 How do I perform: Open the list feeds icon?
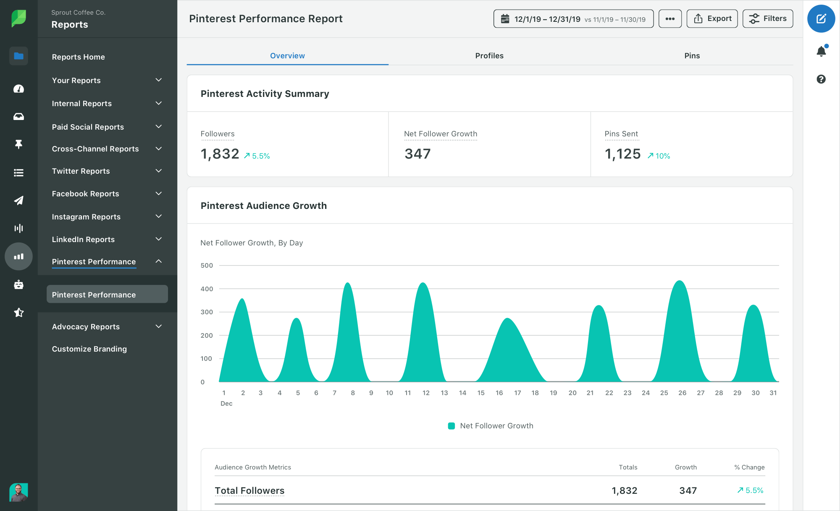coord(18,172)
